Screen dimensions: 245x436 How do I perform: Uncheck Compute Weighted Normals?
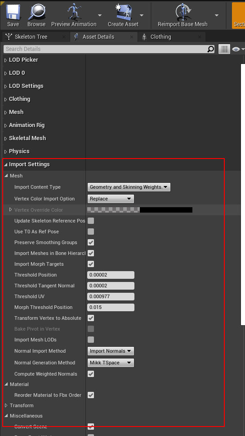[x=91, y=374]
